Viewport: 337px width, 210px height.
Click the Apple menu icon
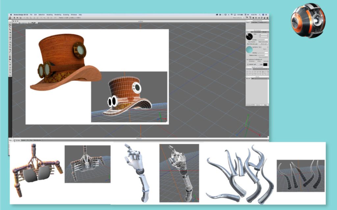(11, 15)
